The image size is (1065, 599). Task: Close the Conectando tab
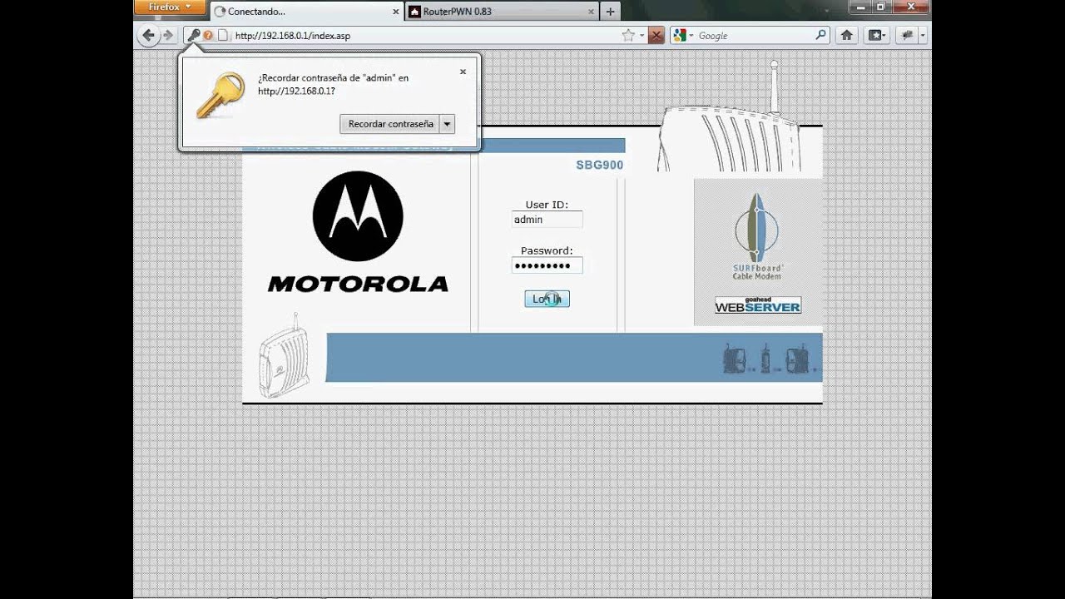[x=394, y=12]
